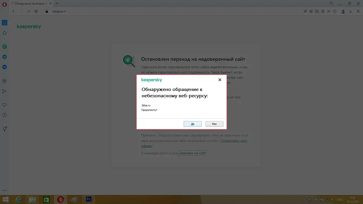The width and height of the screenshot is (363, 204).
Task: Open sidebar three-dots settings
Action: (4, 190)
